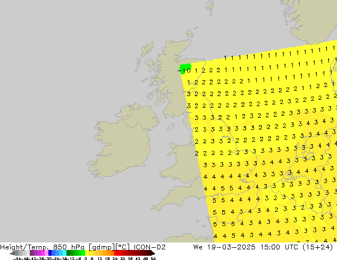Select the "[gdmp]" unit label
The width and height of the screenshot is (337, 260).
click(102, 247)
